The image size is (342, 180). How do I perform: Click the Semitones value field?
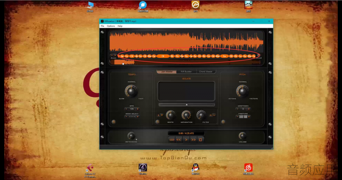[243, 109]
